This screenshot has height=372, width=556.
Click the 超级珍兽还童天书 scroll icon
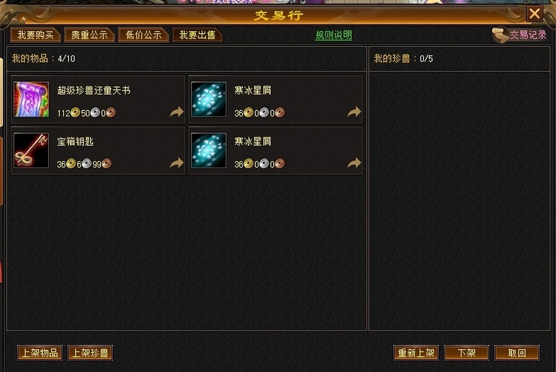(31, 99)
